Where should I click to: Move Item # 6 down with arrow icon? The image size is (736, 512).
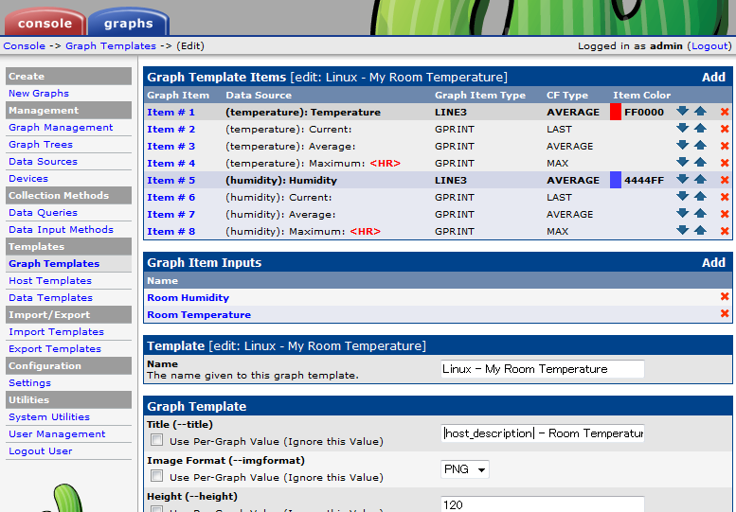pyautogui.click(x=683, y=197)
